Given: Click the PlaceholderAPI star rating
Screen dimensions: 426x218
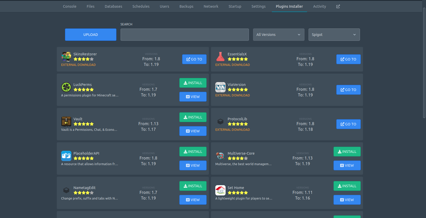Looking at the screenshot, I should click(x=84, y=158).
